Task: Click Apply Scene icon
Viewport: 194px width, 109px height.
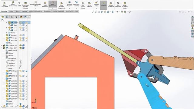Action: (125, 12)
